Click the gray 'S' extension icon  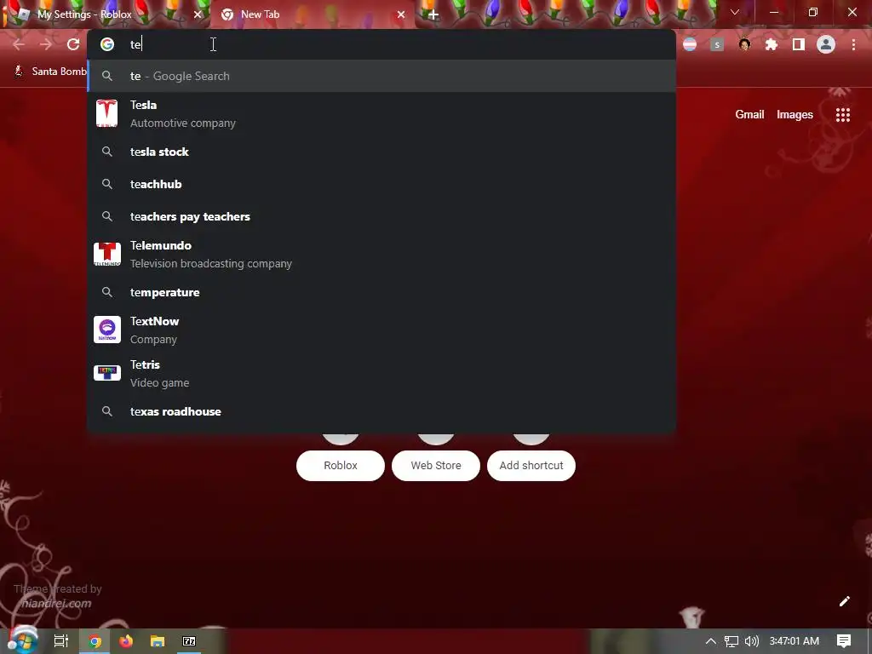pos(717,44)
